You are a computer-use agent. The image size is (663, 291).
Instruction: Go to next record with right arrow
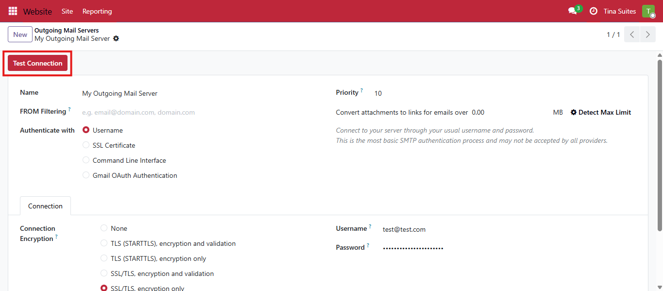[x=647, y=34]
